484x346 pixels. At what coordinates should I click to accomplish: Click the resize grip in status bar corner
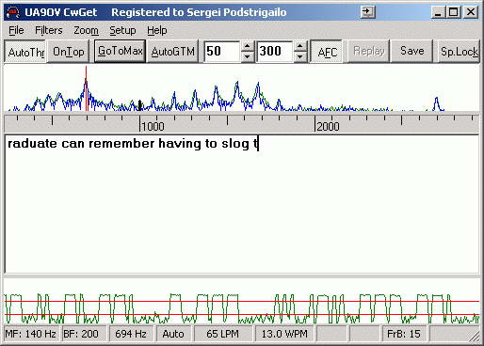point(476,337)
